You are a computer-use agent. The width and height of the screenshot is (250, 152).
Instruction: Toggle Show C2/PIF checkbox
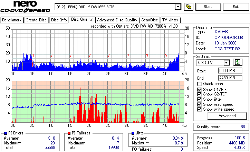pyautogui.click(x=199, y=94)
